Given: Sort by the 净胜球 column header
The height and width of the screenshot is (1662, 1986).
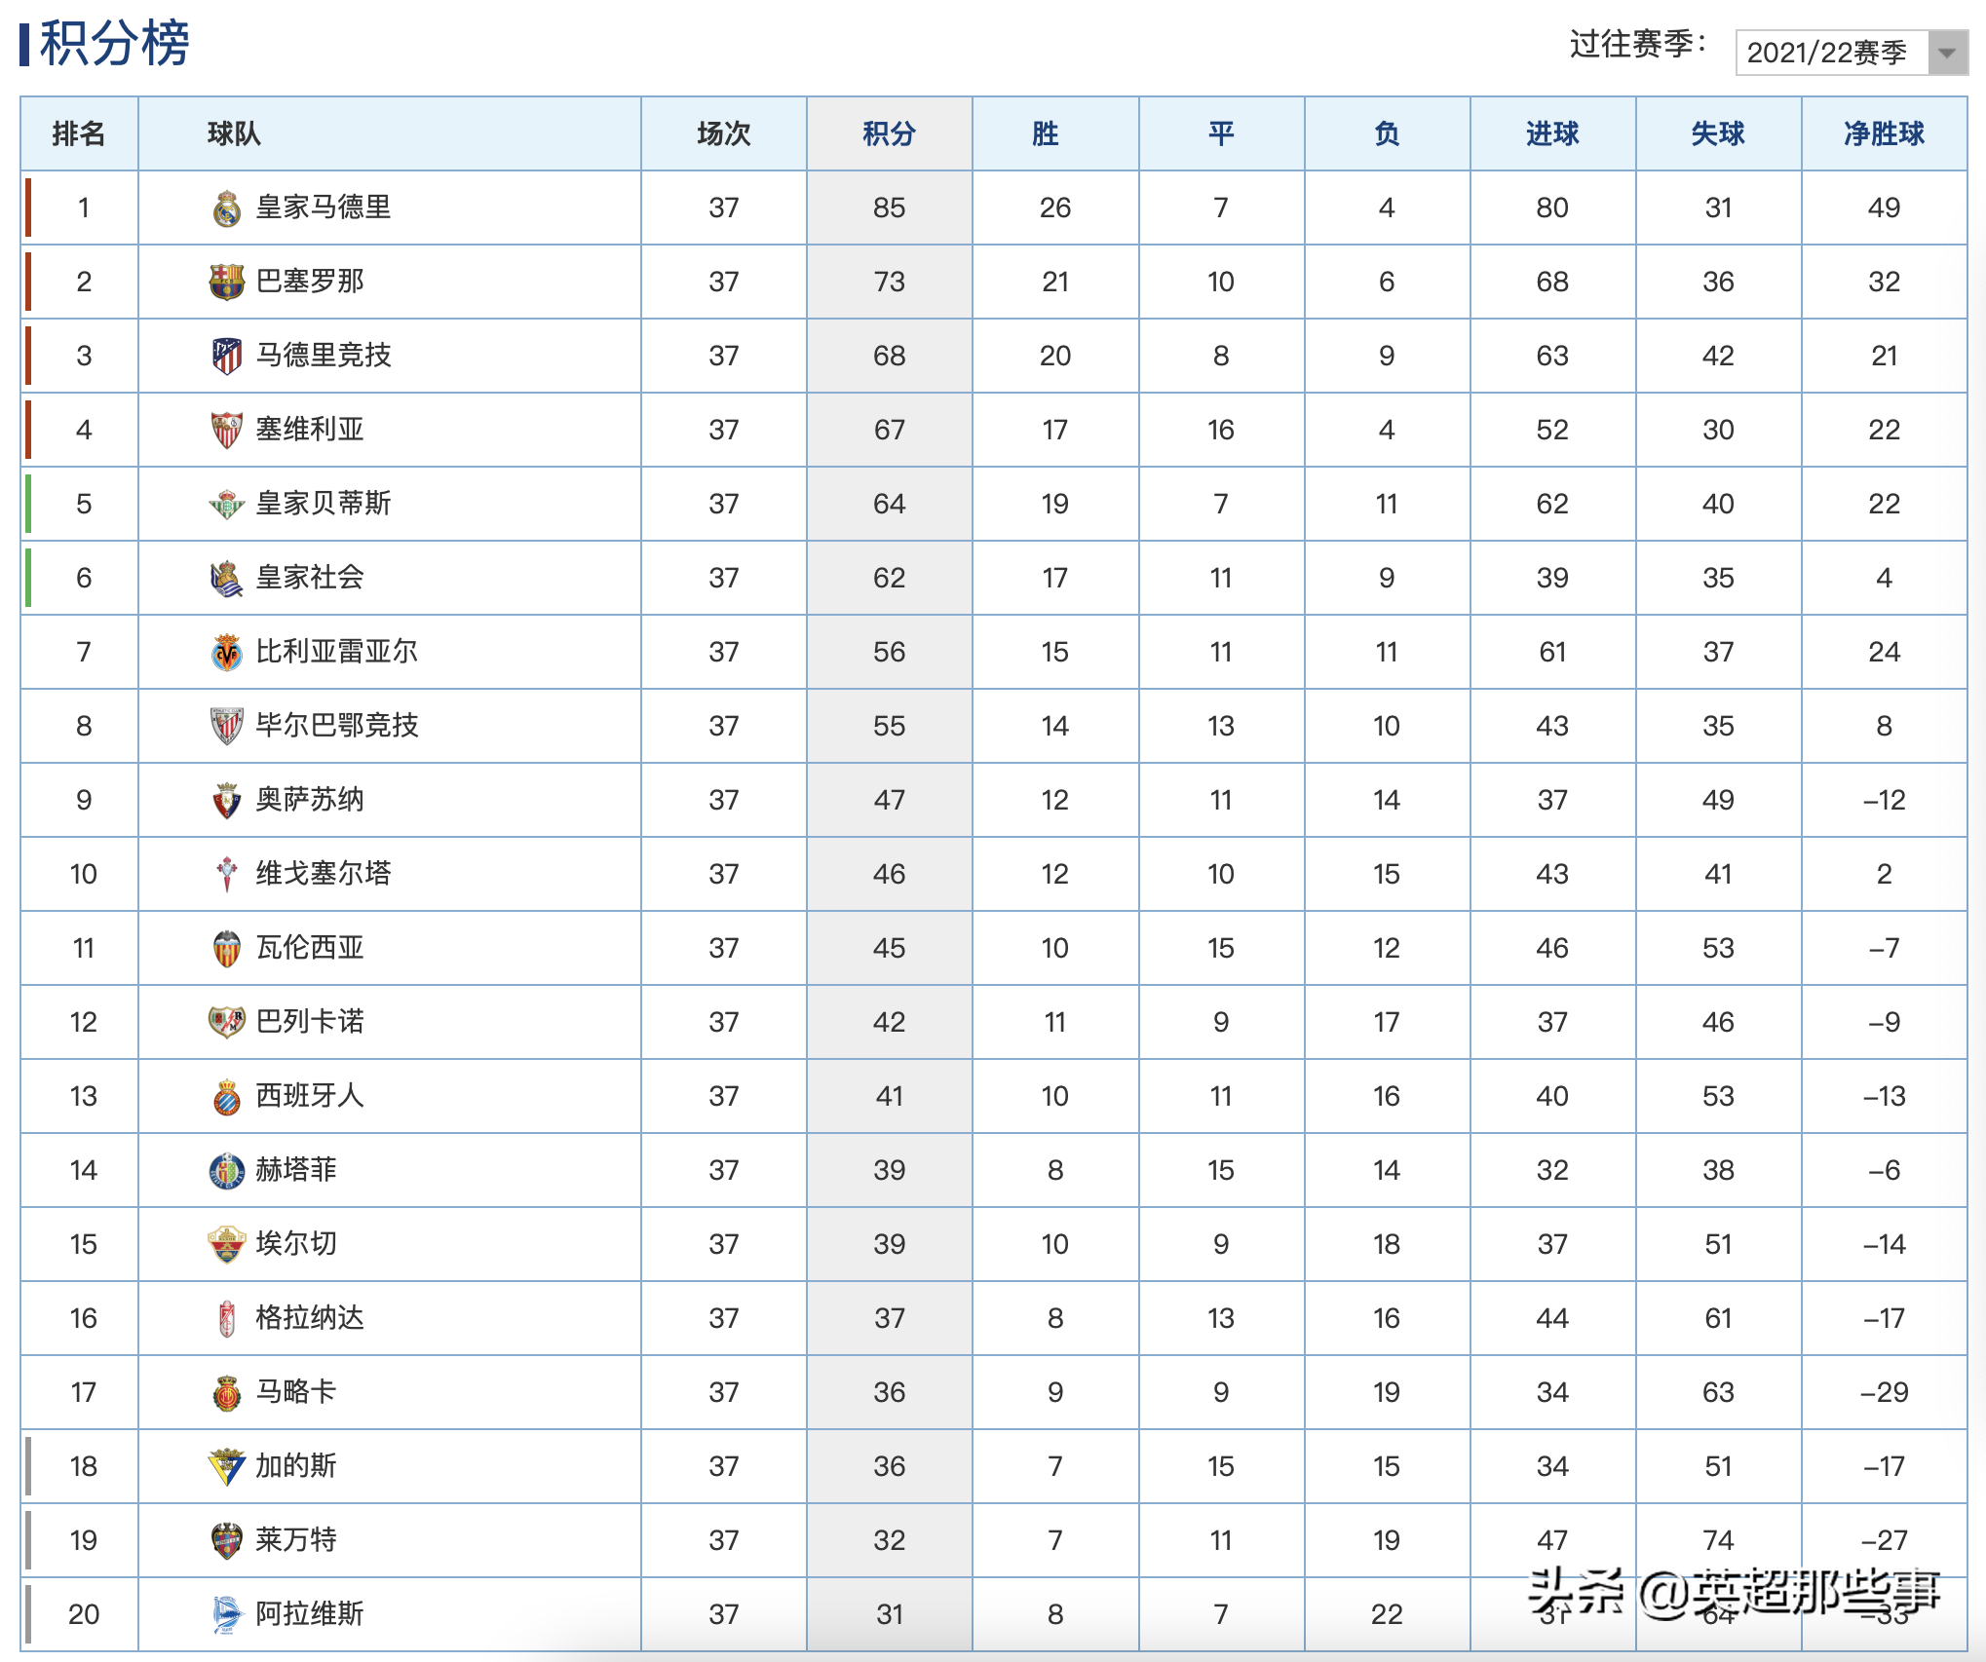Looking at the screenshot, I should [1884, 133].
